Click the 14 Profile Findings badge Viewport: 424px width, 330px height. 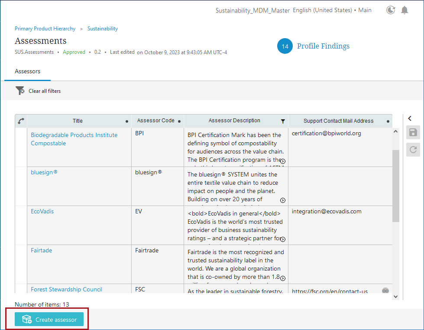[285, 46]
